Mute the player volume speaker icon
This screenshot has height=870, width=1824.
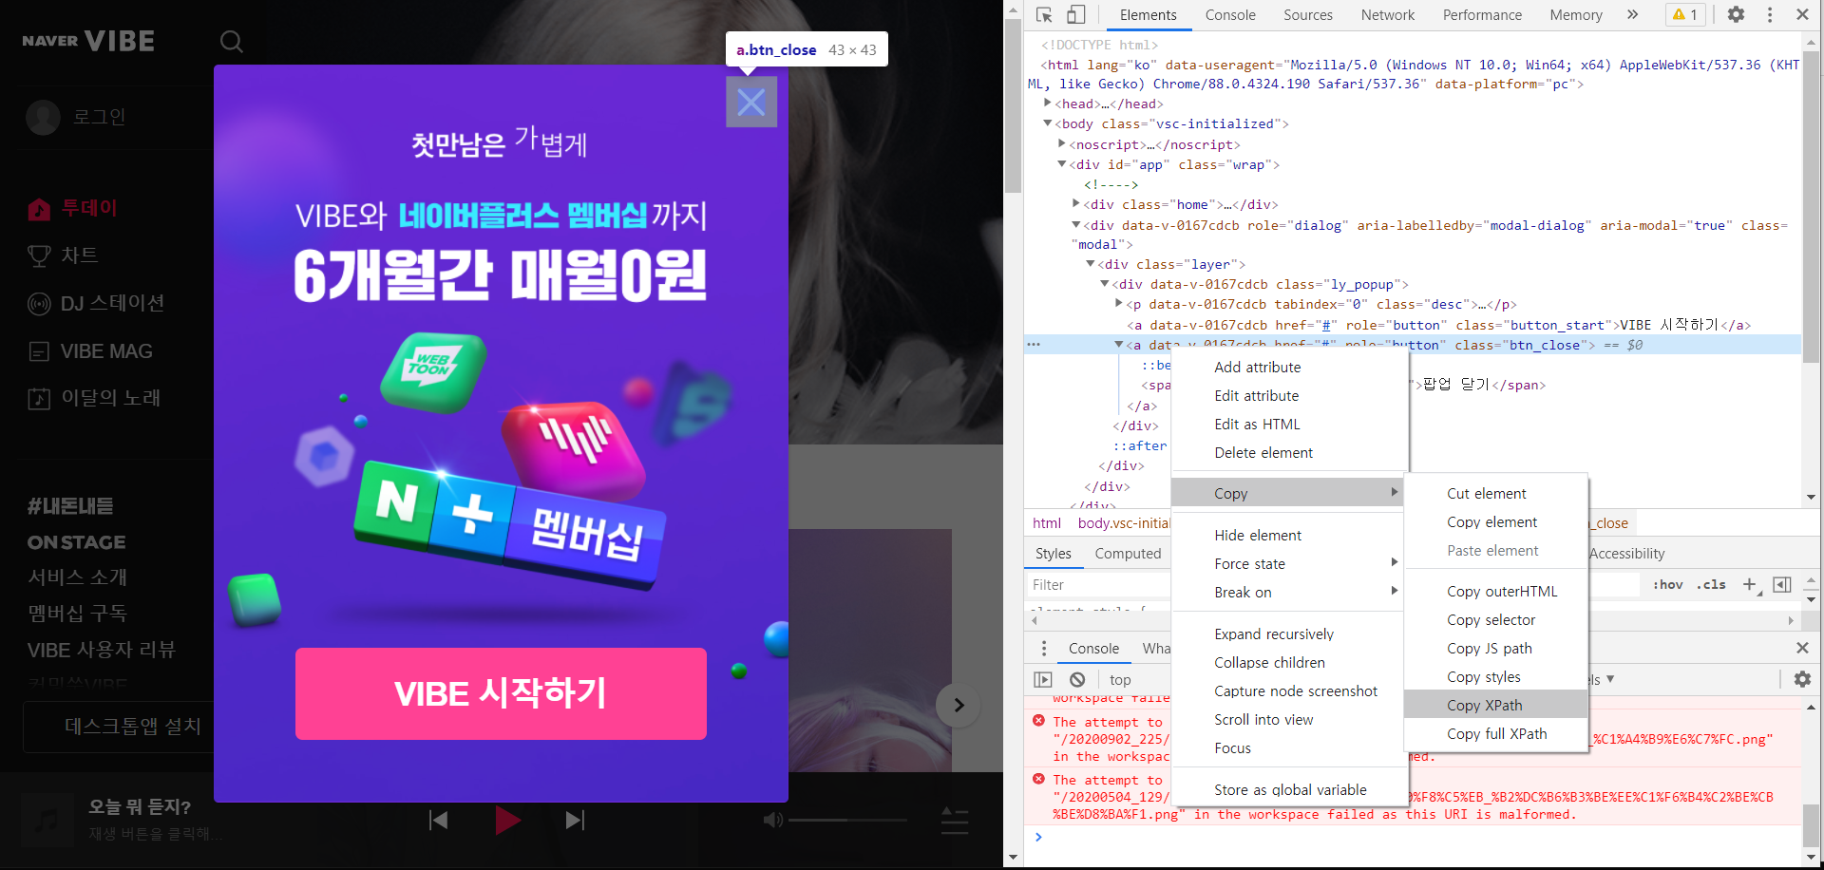(773, 820)
